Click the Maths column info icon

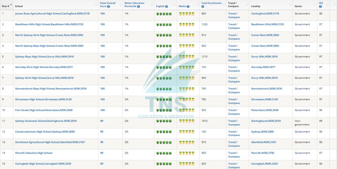(x=188, y=7)
